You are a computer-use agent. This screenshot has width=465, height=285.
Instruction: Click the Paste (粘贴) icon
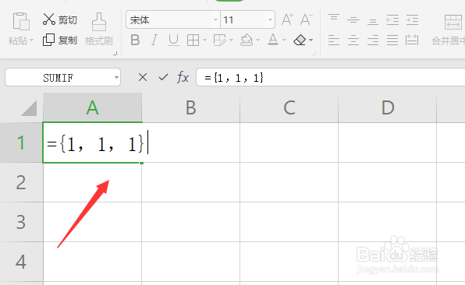(x=21, y=21)
